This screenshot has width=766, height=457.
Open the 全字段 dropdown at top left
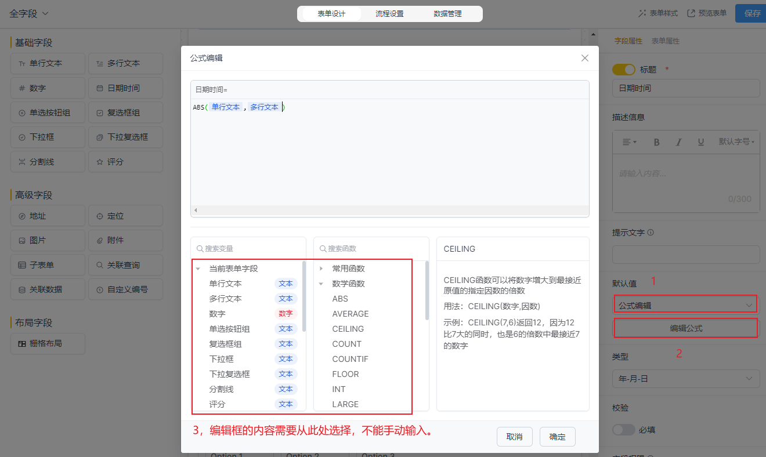(x=29, y=13)
